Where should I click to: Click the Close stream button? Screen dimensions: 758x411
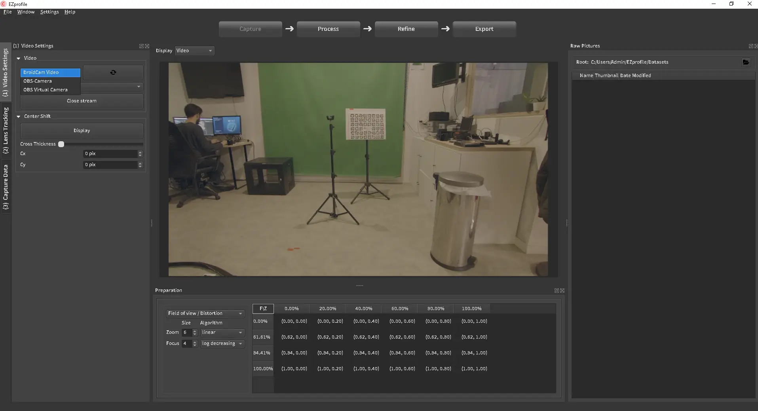coord(82,101)
